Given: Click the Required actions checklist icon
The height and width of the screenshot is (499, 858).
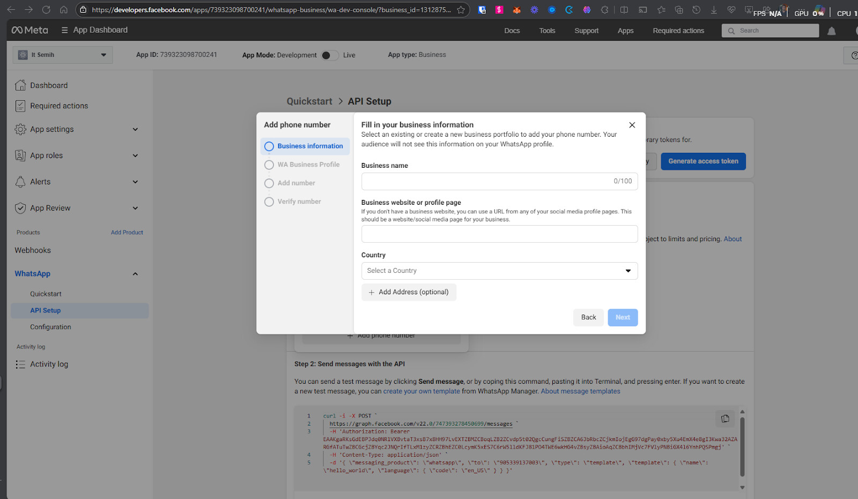Looking at the screenshot, I should click(x=20, y=106).
